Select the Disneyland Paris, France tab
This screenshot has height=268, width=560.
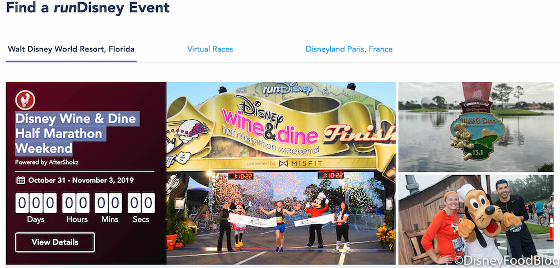click(349, 49)
